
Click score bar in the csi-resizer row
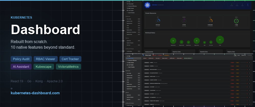click(x=243, y=94)
